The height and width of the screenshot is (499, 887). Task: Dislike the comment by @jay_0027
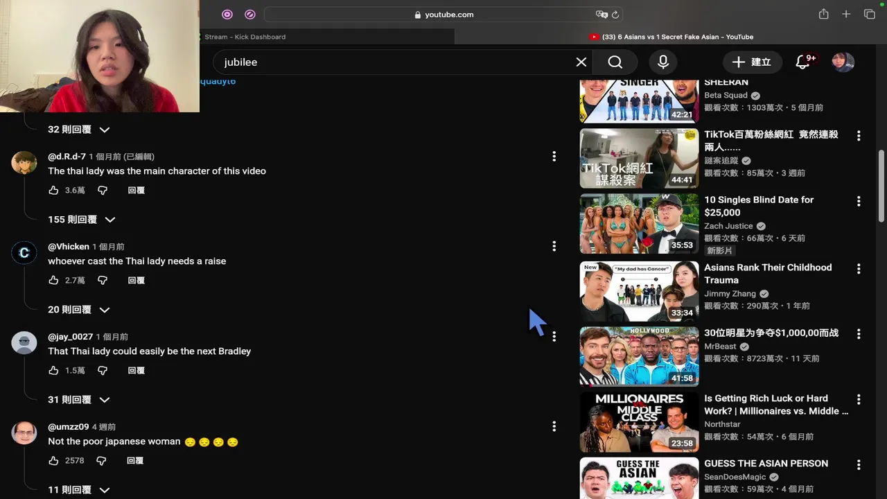103,370
